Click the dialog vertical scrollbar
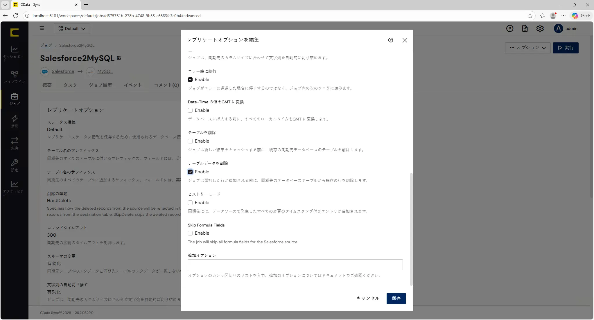This screenshot has height=320, width=594. pyautogui.click(x=411, y=229)
